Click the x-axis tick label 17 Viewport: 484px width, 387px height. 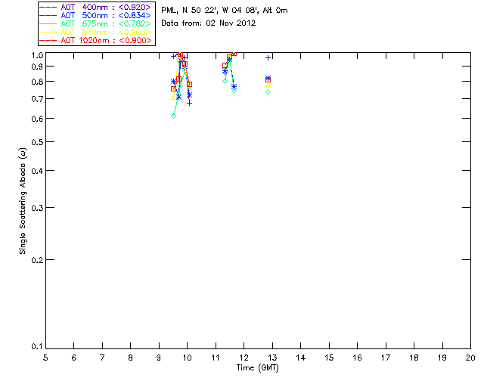(386, 358)
